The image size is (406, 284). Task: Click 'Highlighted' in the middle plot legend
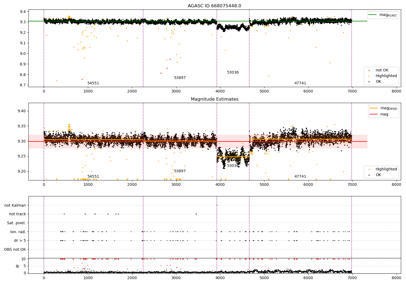(x=386, y=169)
